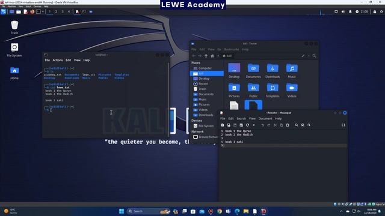This screenshot has width=385, height=216.
Task: Open the terminal Help menu
Action: tap(87, 60)
